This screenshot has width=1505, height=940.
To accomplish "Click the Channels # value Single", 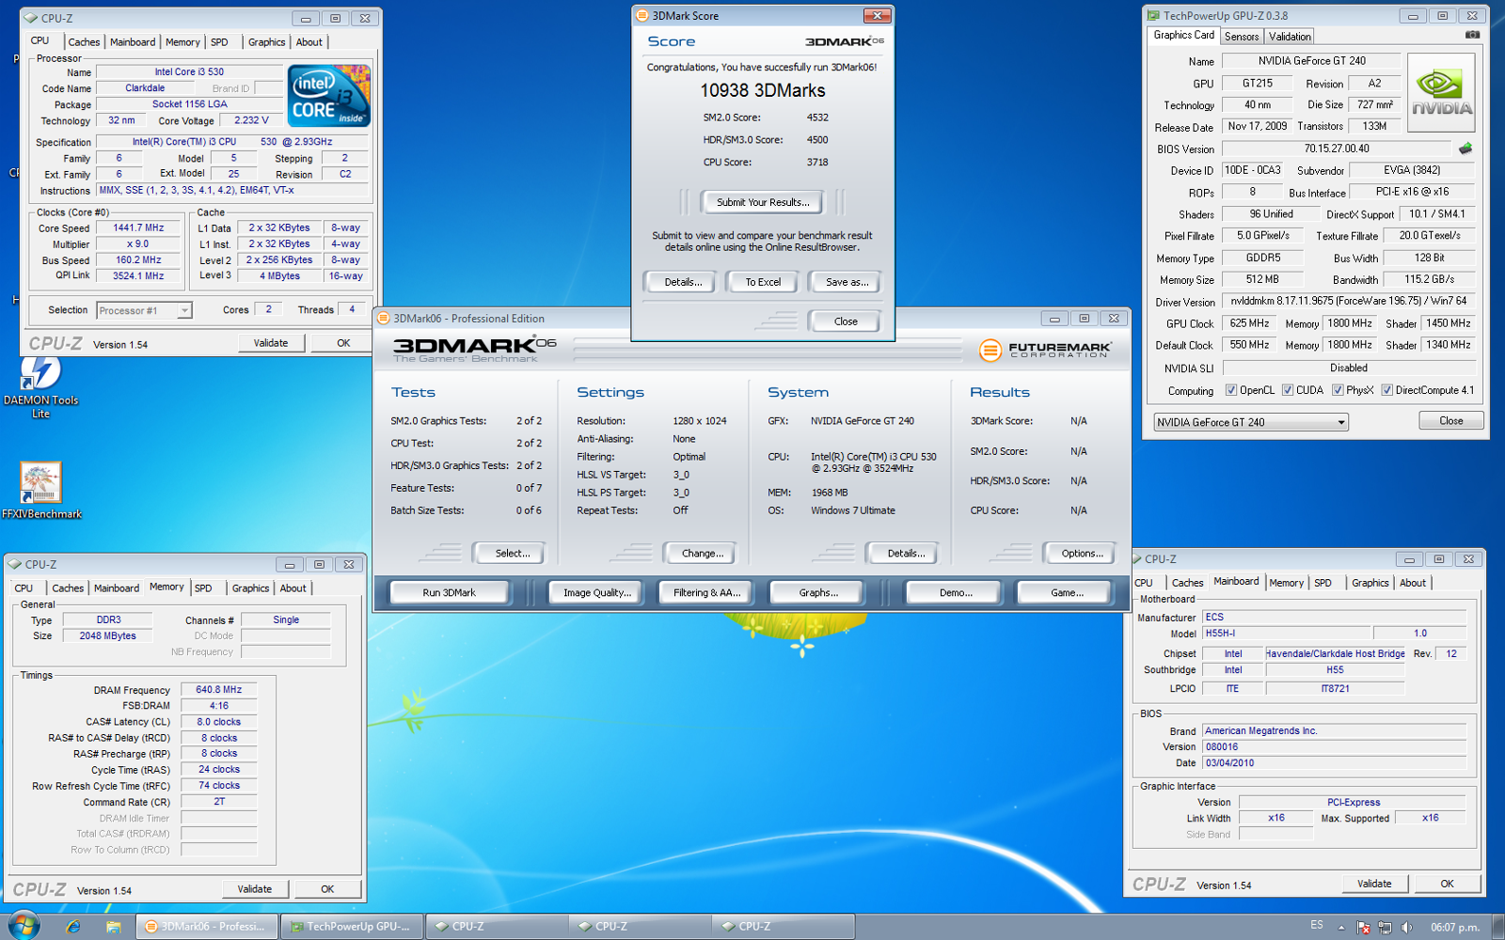I will click(286, 619).
